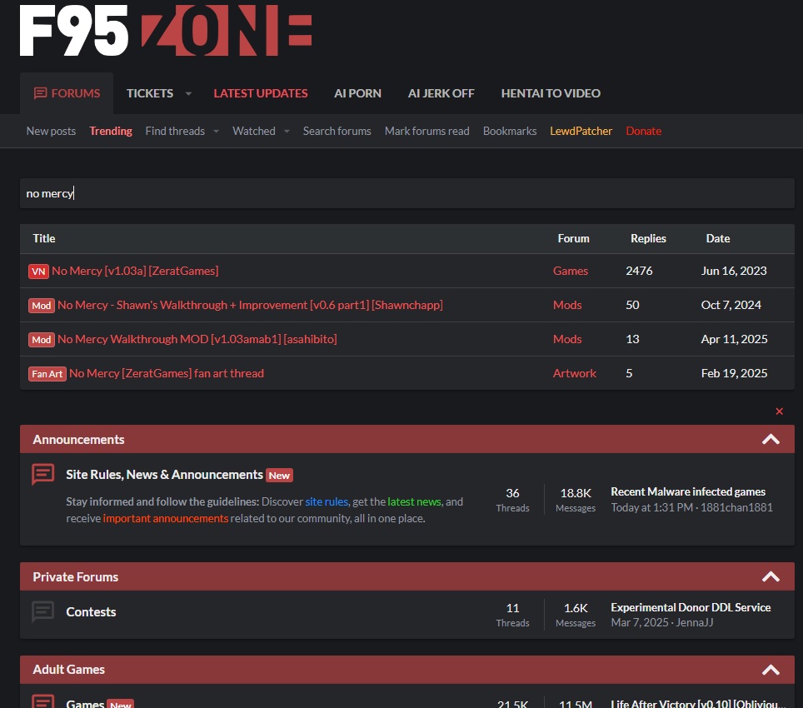Click the New posts link

coord(51,131)
